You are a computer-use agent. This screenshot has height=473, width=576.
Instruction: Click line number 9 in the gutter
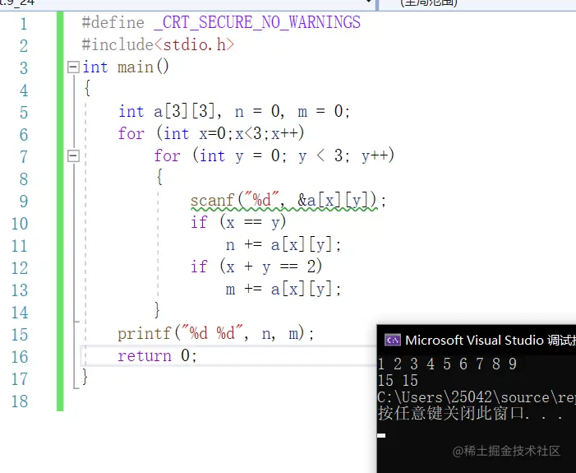pos(24,202)
